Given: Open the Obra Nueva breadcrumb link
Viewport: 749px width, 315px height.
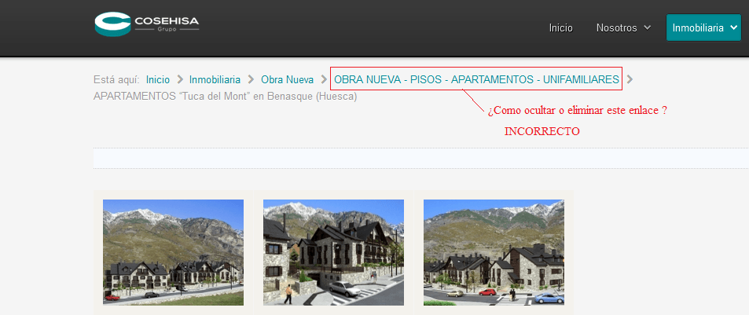Looking at the screenshot, I should [287, 79].
